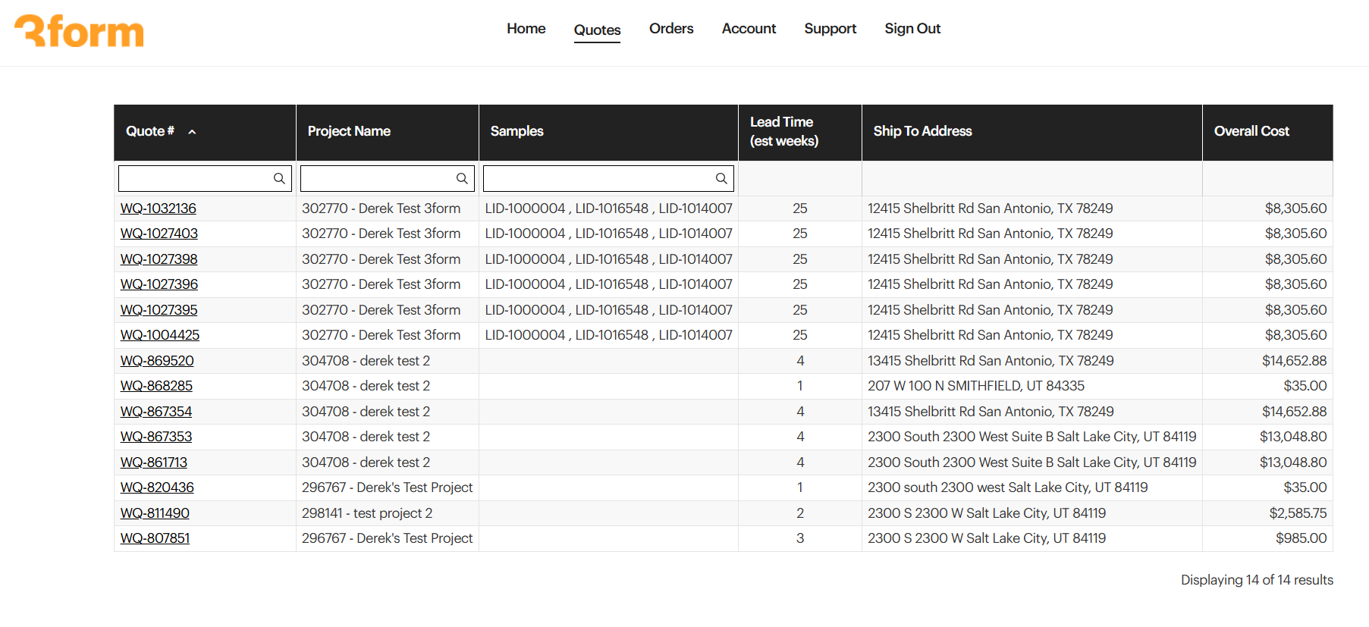Image resolution: width=1369 pixels, height=627 pixels.
Task: Click Sign Out
Action: 912,29
